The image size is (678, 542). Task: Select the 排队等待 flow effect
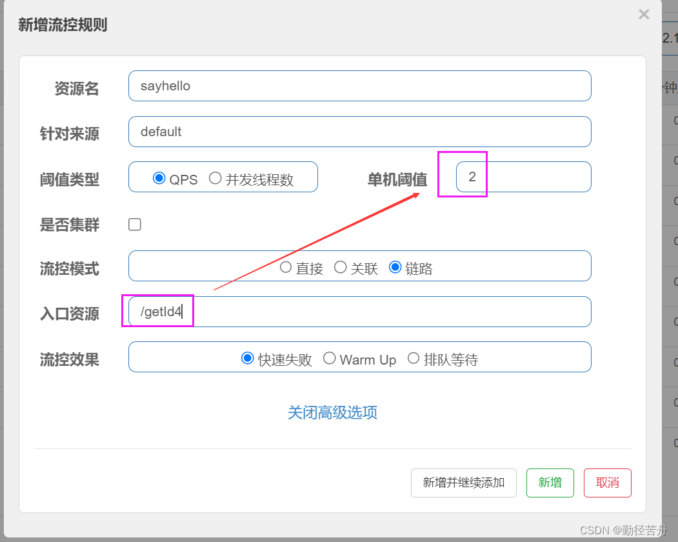point(414,358)
